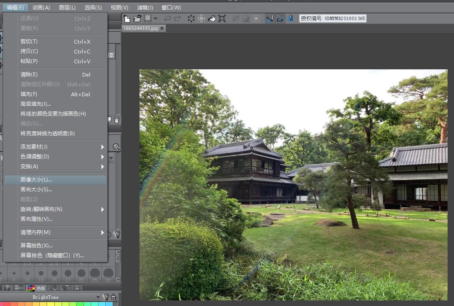
Task: Open the 视图(V) menu
Action: tap(119, 8)
